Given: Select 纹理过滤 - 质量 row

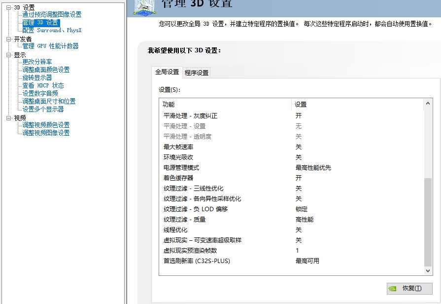Looking at the screenshot, I should pos(291,220).
